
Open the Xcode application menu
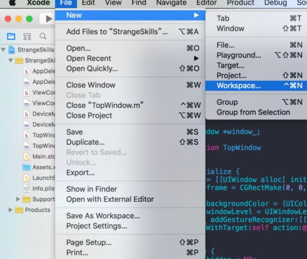[38, 3]
